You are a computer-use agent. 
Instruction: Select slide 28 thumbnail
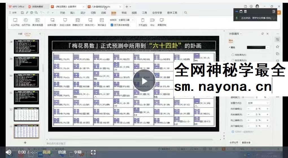[27, 46]
